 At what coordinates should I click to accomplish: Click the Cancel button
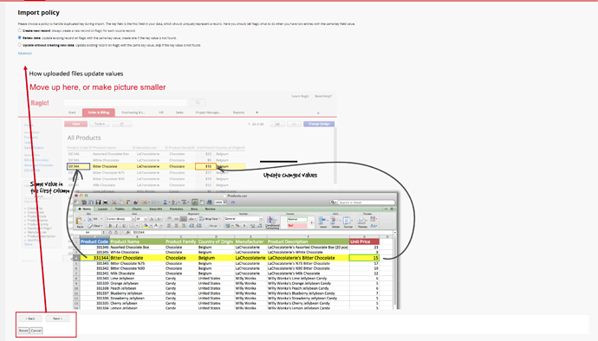[36, 331]
